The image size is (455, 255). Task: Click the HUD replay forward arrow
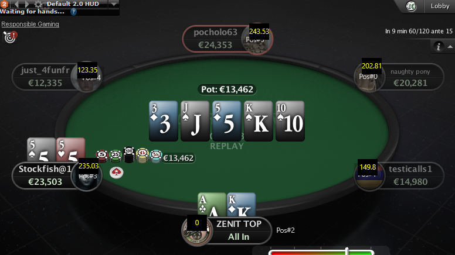click(27, 4)
